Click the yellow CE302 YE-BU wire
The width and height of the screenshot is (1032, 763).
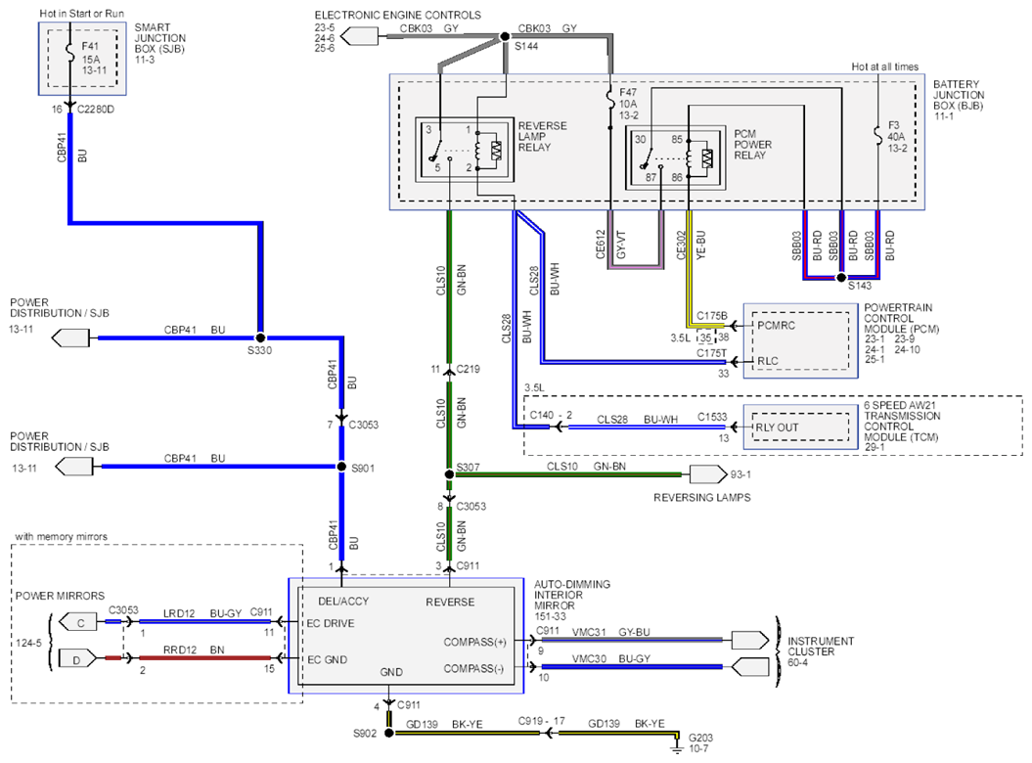click(689, 267)
